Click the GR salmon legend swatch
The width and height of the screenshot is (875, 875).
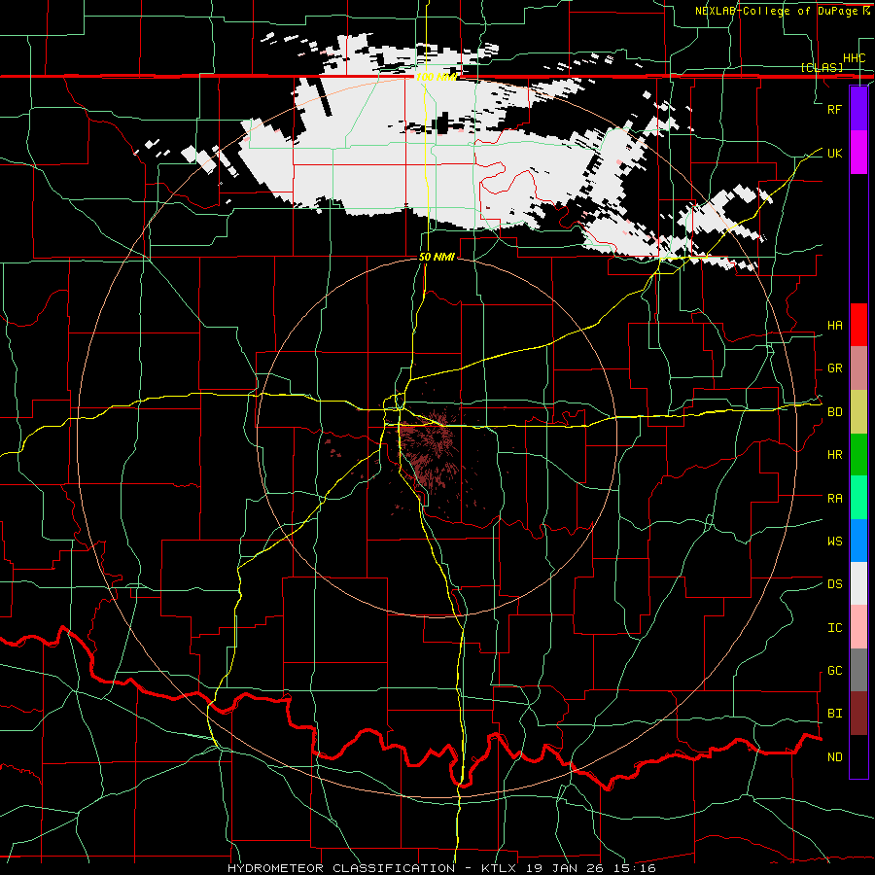point(858,367)
